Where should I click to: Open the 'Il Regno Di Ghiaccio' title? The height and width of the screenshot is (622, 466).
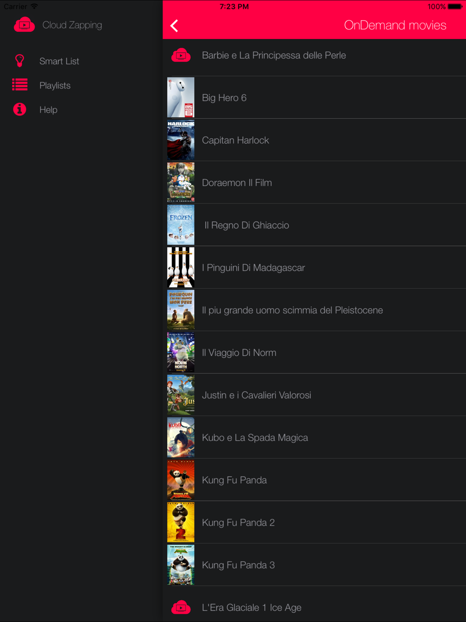pos(247,225)
